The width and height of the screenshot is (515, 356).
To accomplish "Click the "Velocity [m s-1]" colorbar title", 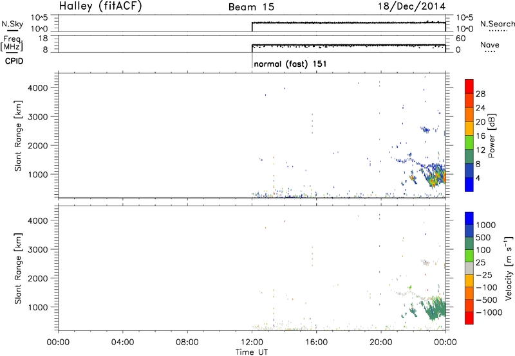I will pos(509,269).
